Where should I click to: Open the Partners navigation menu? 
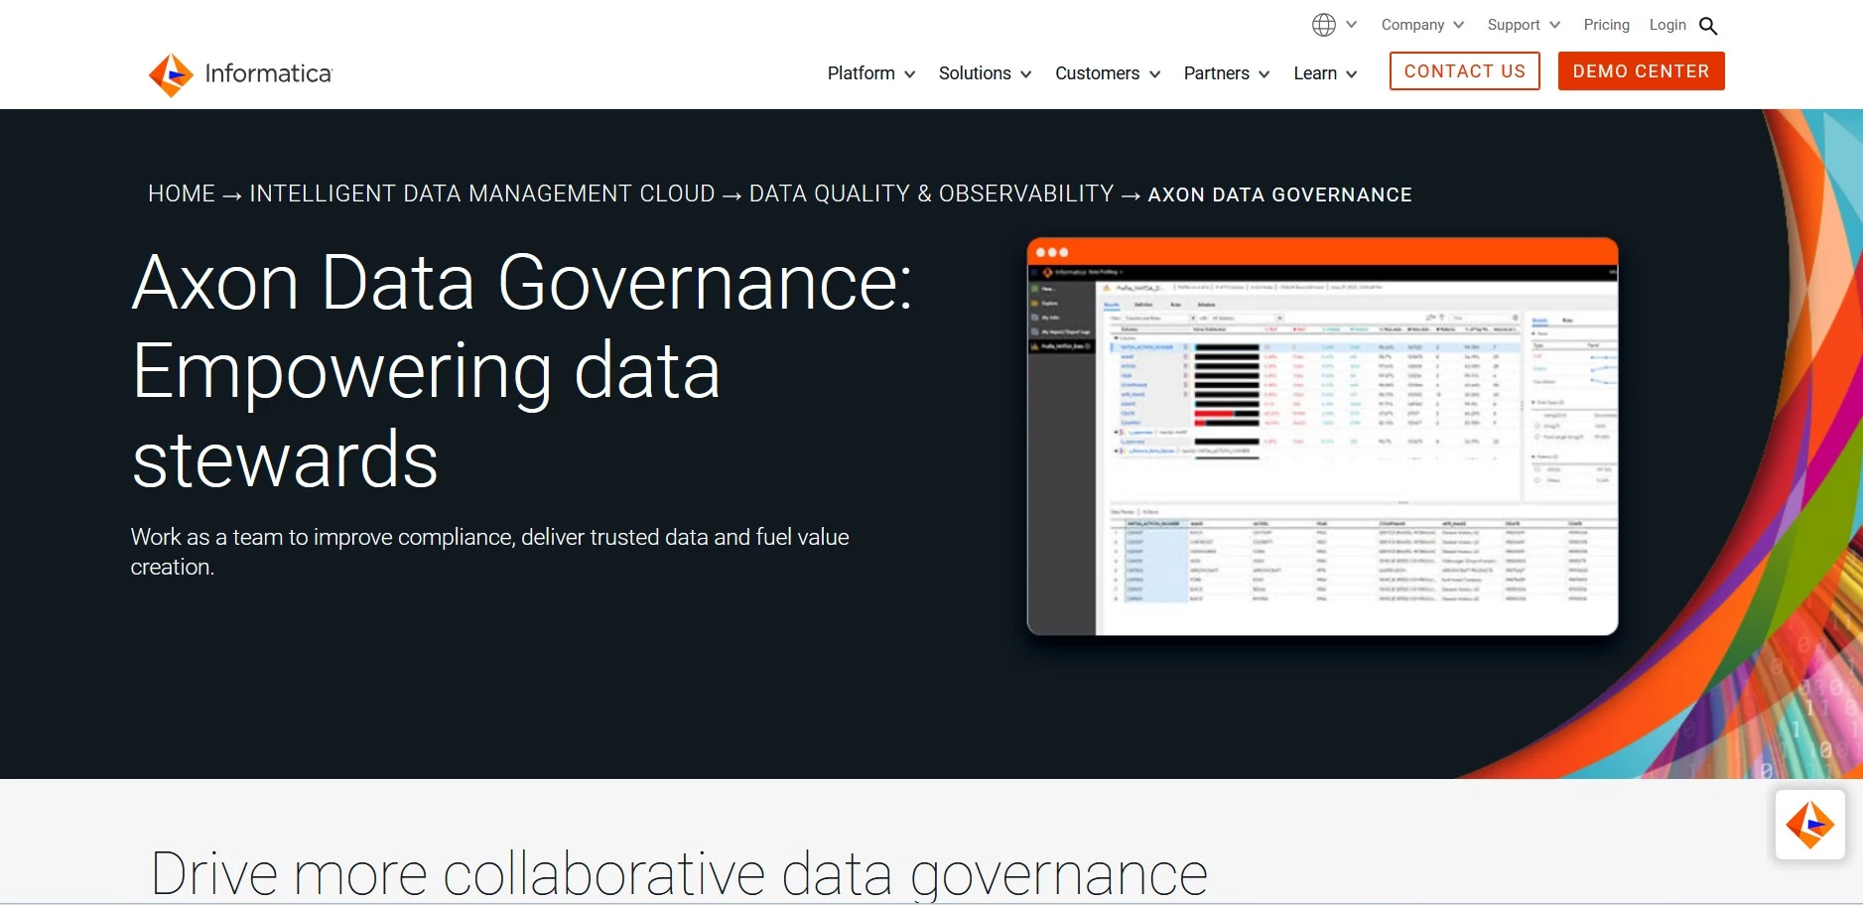[1227, 73]
